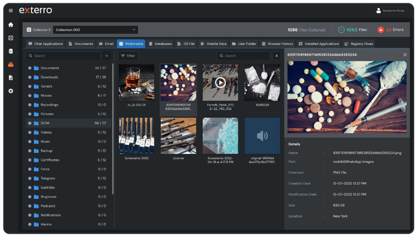Screen dimensions: 418x237
Task: Open the 18385238 thumbnail
Action: (x=262, y=83)
